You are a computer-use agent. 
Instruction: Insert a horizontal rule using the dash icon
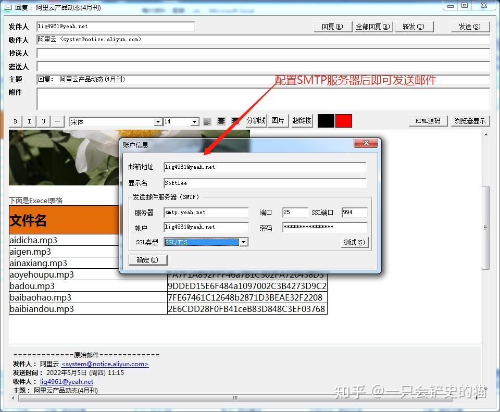point(58,121)
